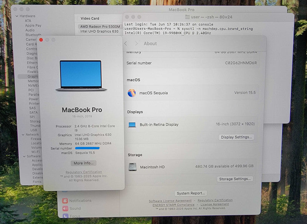This screenshot has height=224, width=307.
Task: Collapse the Hardware section in System Report
Action: click(x=17, y=16)
